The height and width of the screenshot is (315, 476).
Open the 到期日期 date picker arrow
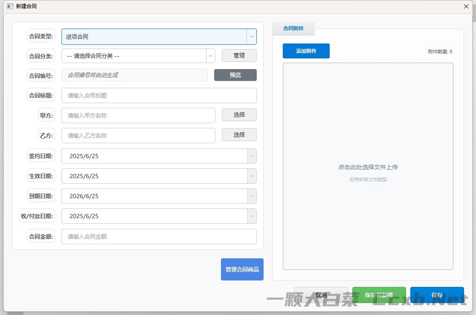252,196
